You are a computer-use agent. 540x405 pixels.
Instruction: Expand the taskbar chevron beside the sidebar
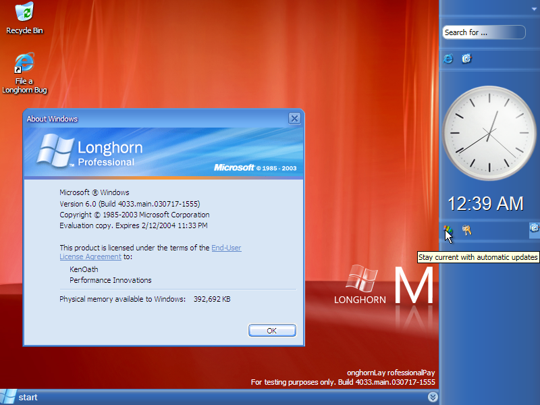433,397
